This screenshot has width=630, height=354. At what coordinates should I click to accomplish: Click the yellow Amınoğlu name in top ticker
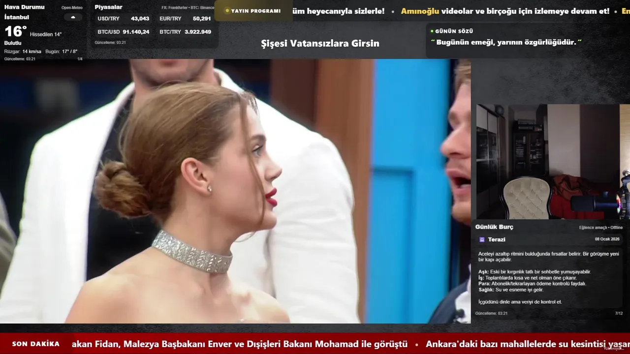tap(420, 11)
